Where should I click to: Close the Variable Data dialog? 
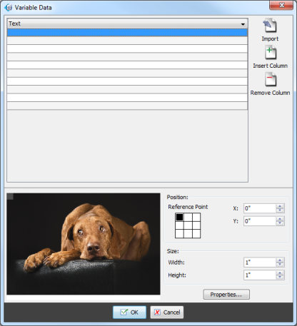click(x=281, y=5)
